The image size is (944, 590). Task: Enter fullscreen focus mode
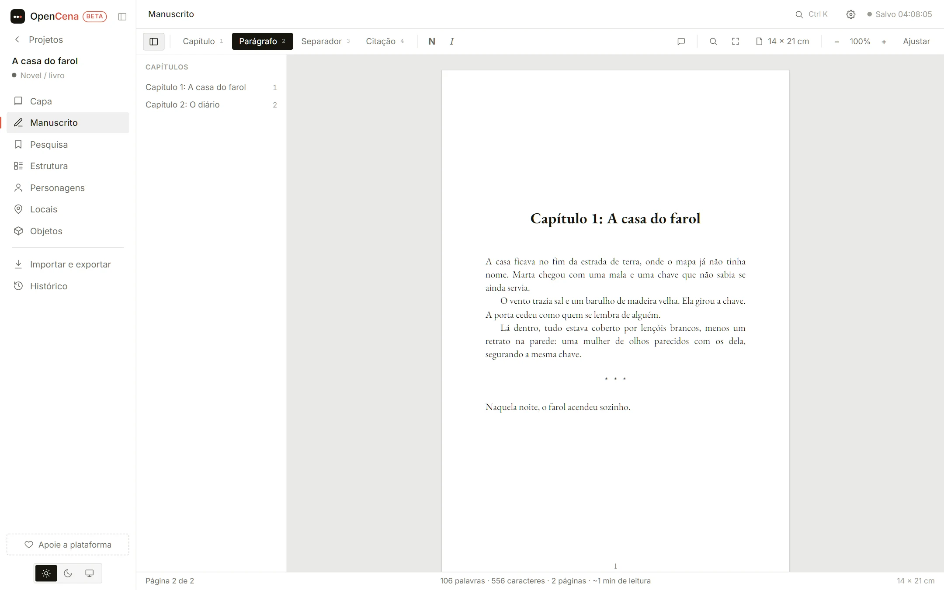(x=736, y=42)
